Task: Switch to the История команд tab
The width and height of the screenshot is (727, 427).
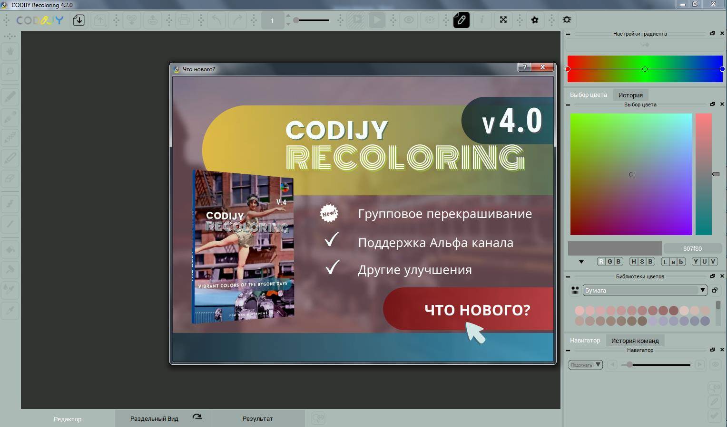Action: pyautogui.click(x=635, y=341)
